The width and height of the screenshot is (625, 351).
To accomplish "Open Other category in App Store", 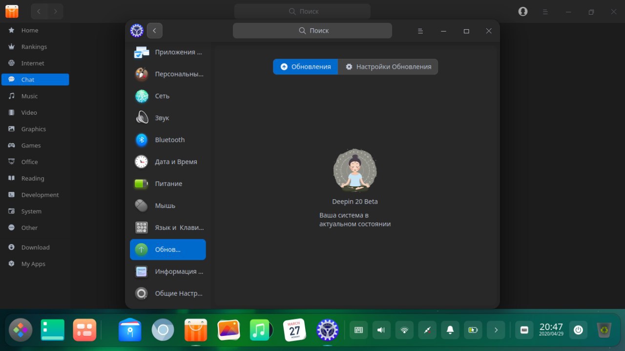I will [x=35, y=227].
